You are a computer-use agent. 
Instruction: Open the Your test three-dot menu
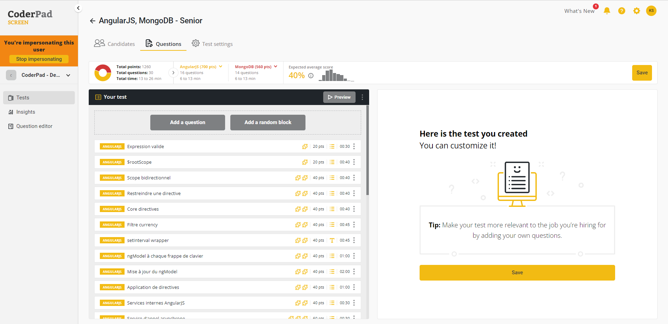click(x=362, y=97)
